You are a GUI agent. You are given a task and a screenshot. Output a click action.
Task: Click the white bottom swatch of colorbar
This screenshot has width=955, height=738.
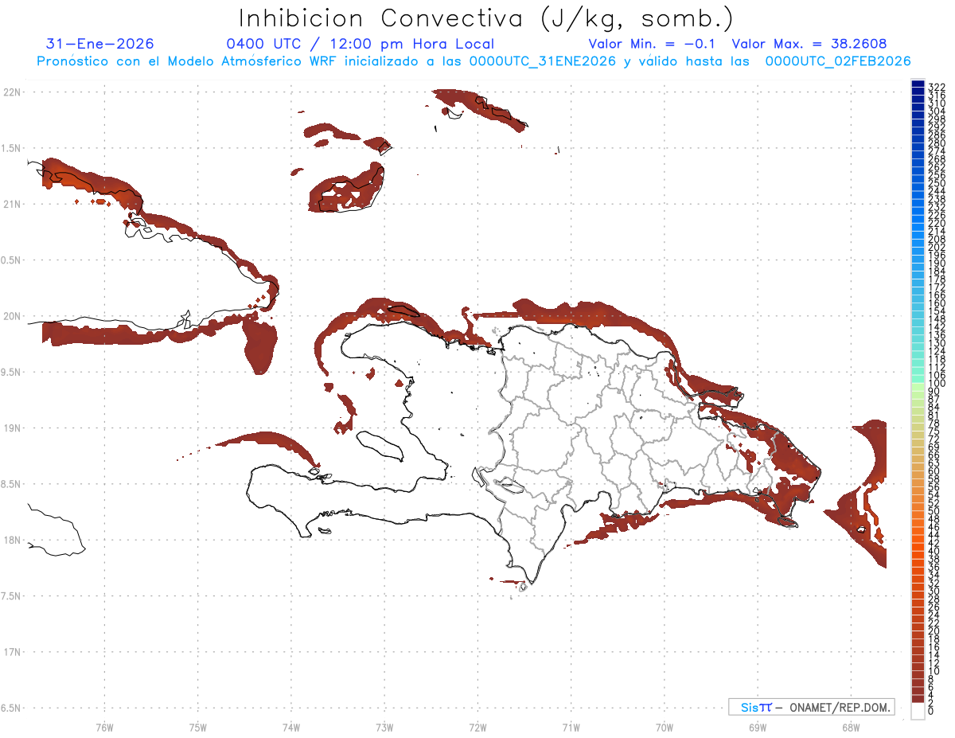(918, 712)
